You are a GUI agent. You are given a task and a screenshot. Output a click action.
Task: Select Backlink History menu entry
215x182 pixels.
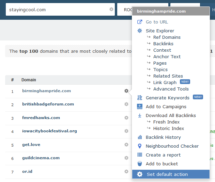163,137
